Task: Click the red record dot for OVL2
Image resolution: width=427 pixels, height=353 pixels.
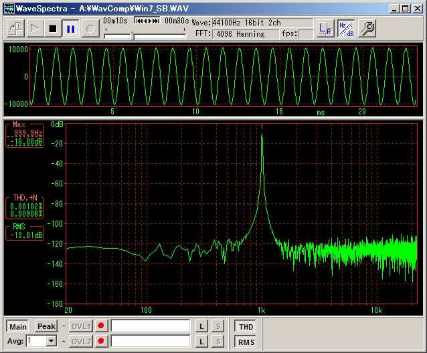Action: (x=101, y=341)
